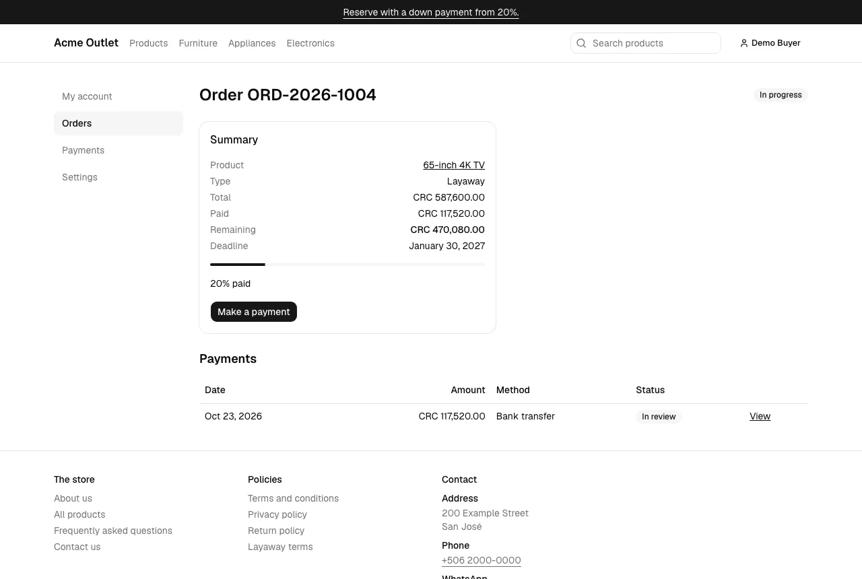Select My account in the sidebar
This screenshot has width=862, height=579.
coord(119,96)
